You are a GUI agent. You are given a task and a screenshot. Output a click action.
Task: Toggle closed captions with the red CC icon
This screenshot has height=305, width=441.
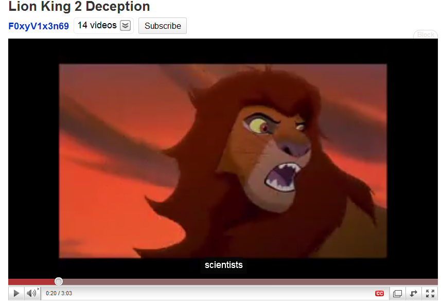[x=379, y=294]
